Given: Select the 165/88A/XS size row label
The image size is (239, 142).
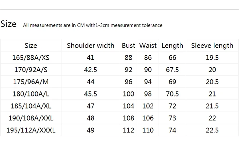Looking at the screenshot, I should (x=31, y=58).
